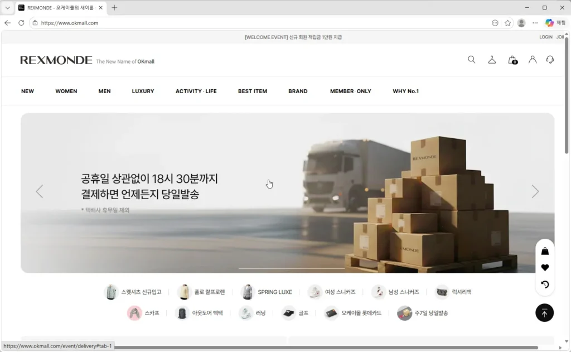Open the floating black shopping bag shortcut
Screen dimensions: 571x352
545,250
